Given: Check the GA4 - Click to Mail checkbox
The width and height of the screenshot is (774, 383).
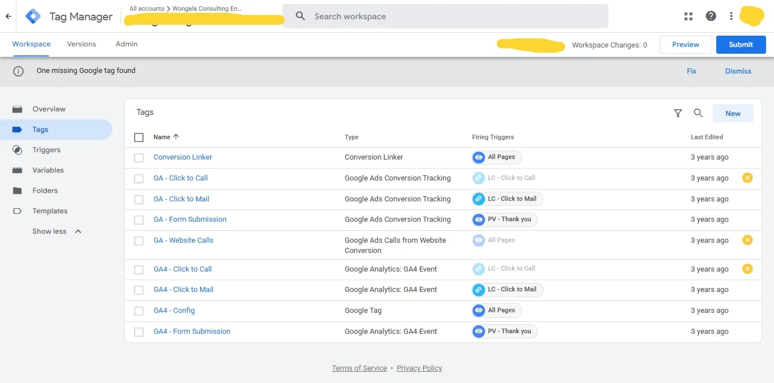Looking at the screenshot, I should [139, 290].
